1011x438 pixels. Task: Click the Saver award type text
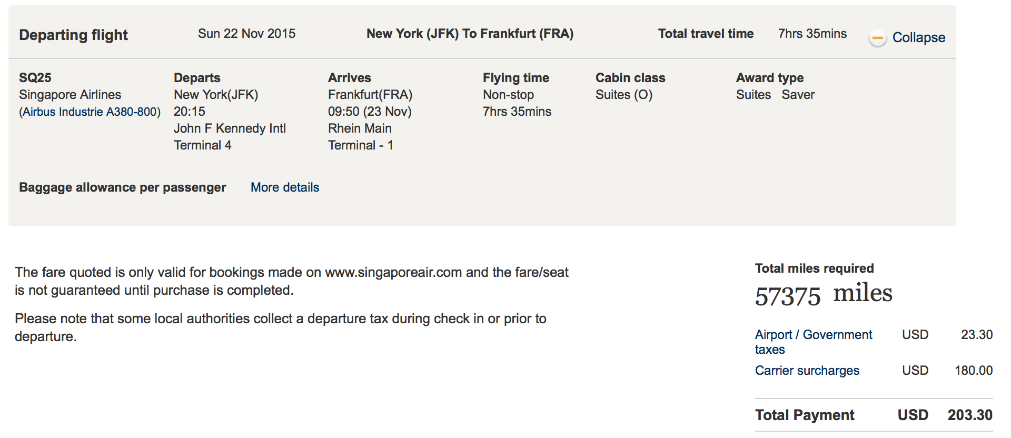pyautogui.click(x=798, y=95)
